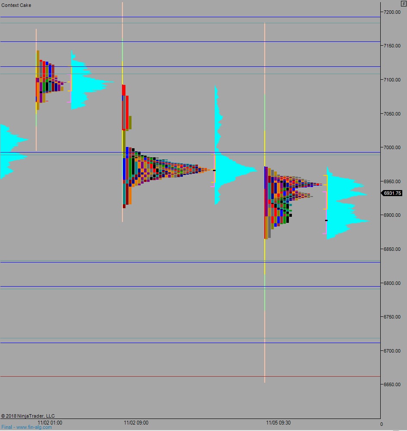Select the blue horizontal line near 6710

pos(190,343)
